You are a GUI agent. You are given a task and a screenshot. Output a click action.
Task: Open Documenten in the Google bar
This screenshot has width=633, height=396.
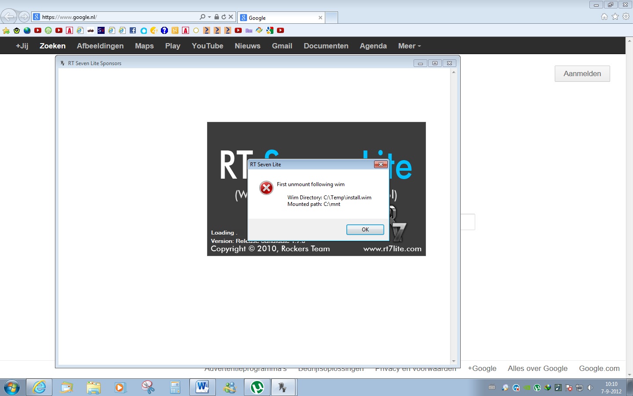[x=326, y=46]
